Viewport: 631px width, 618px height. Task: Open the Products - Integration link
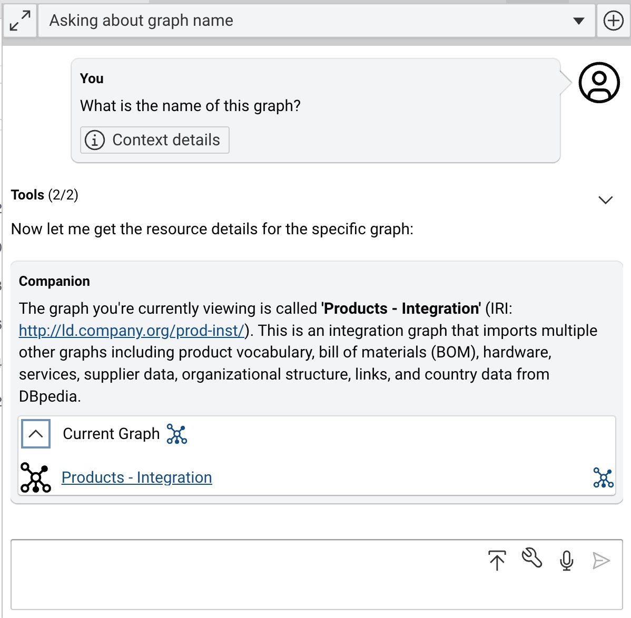[x=137, y=477]
